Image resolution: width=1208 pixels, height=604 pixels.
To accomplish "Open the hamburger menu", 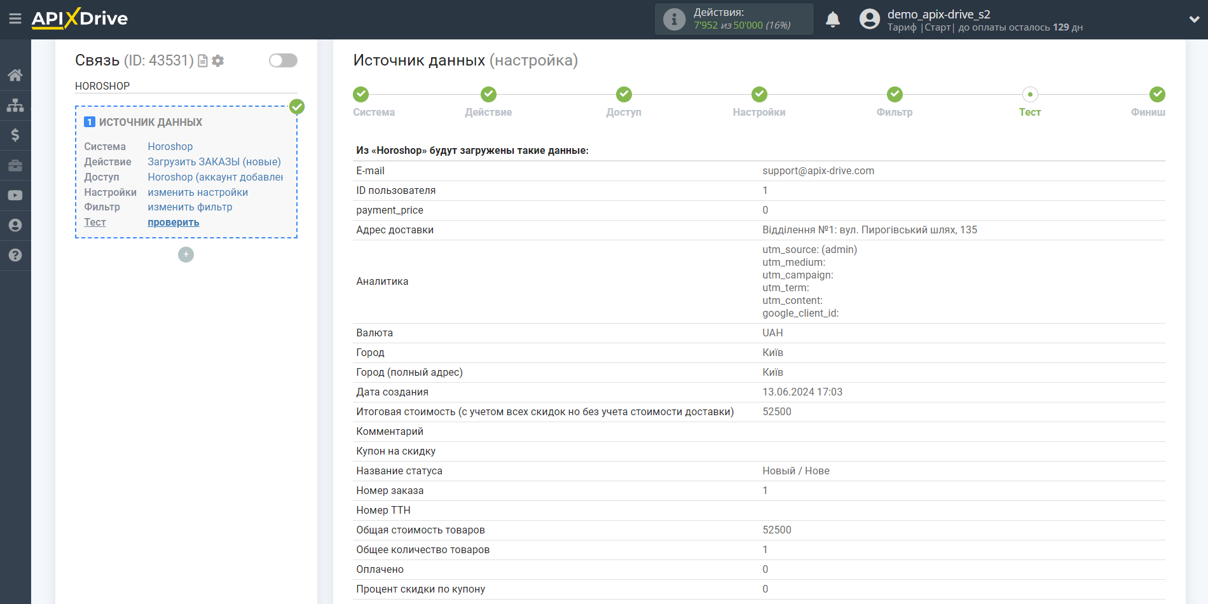I will pos(15,19).
